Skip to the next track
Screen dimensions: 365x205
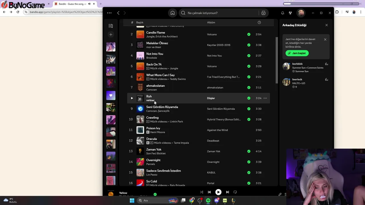(x=227, y=192)
